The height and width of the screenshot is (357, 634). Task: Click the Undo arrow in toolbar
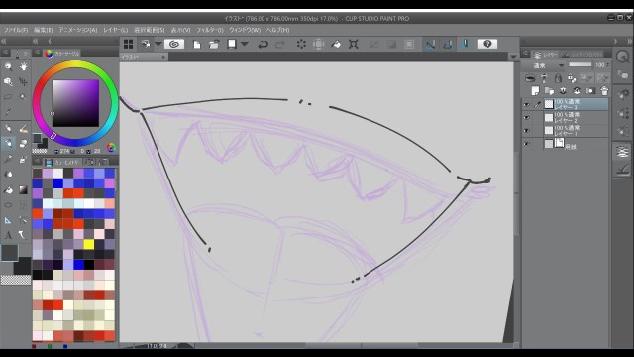263,44
